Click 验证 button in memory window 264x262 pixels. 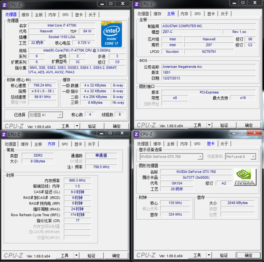pos(91,255)
